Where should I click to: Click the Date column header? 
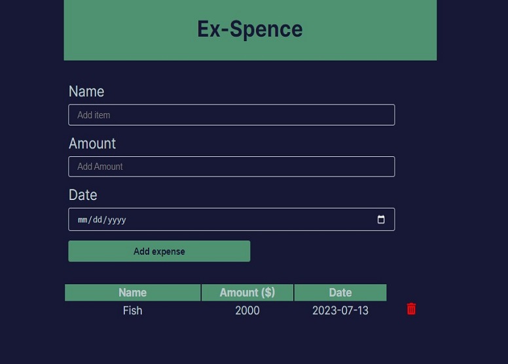click(340, 293)
